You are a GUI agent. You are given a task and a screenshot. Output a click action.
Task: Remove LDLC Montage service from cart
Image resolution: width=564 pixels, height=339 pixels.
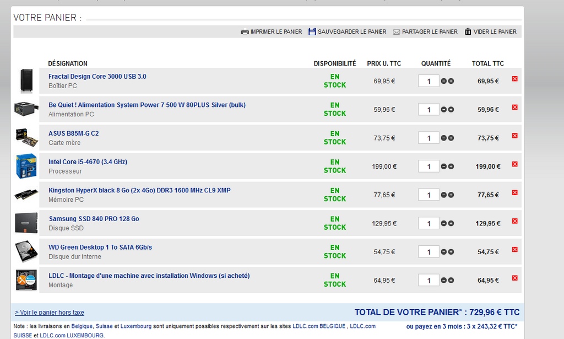[x=515, y=278]
